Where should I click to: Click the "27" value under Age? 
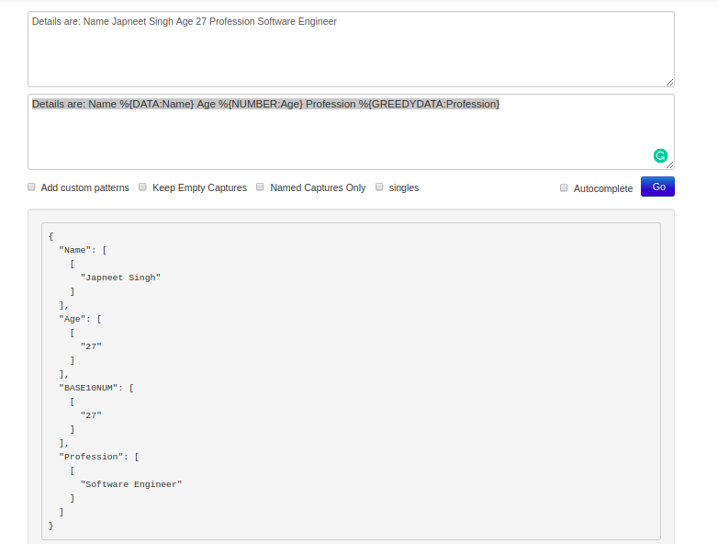91,346
